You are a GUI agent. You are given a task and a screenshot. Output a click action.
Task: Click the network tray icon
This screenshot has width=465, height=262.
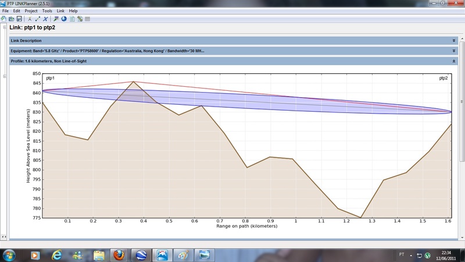(x=419, y=255)
